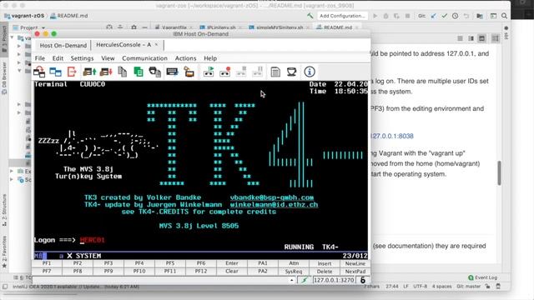Image resolution: width=534 pixels, height=300 pixels.
Task: Click the IntelliJ Git update project arrow
Action: coord(434,16)
